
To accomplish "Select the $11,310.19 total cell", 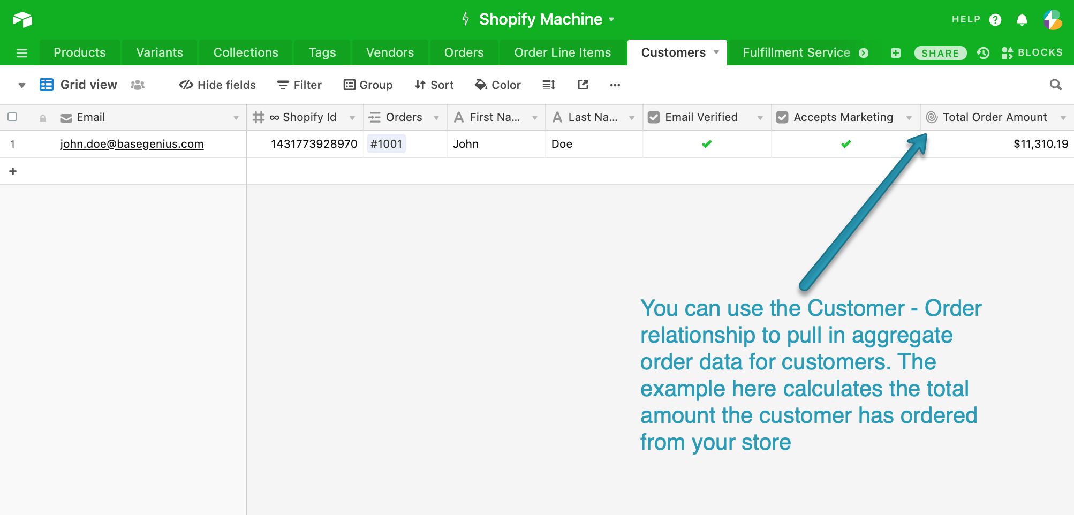I will click(997, 144).
